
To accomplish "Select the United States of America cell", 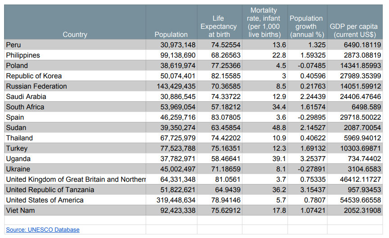I will click(45, 200).
